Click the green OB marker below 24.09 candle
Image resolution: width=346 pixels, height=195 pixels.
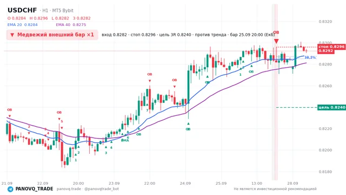pos(188,129)
